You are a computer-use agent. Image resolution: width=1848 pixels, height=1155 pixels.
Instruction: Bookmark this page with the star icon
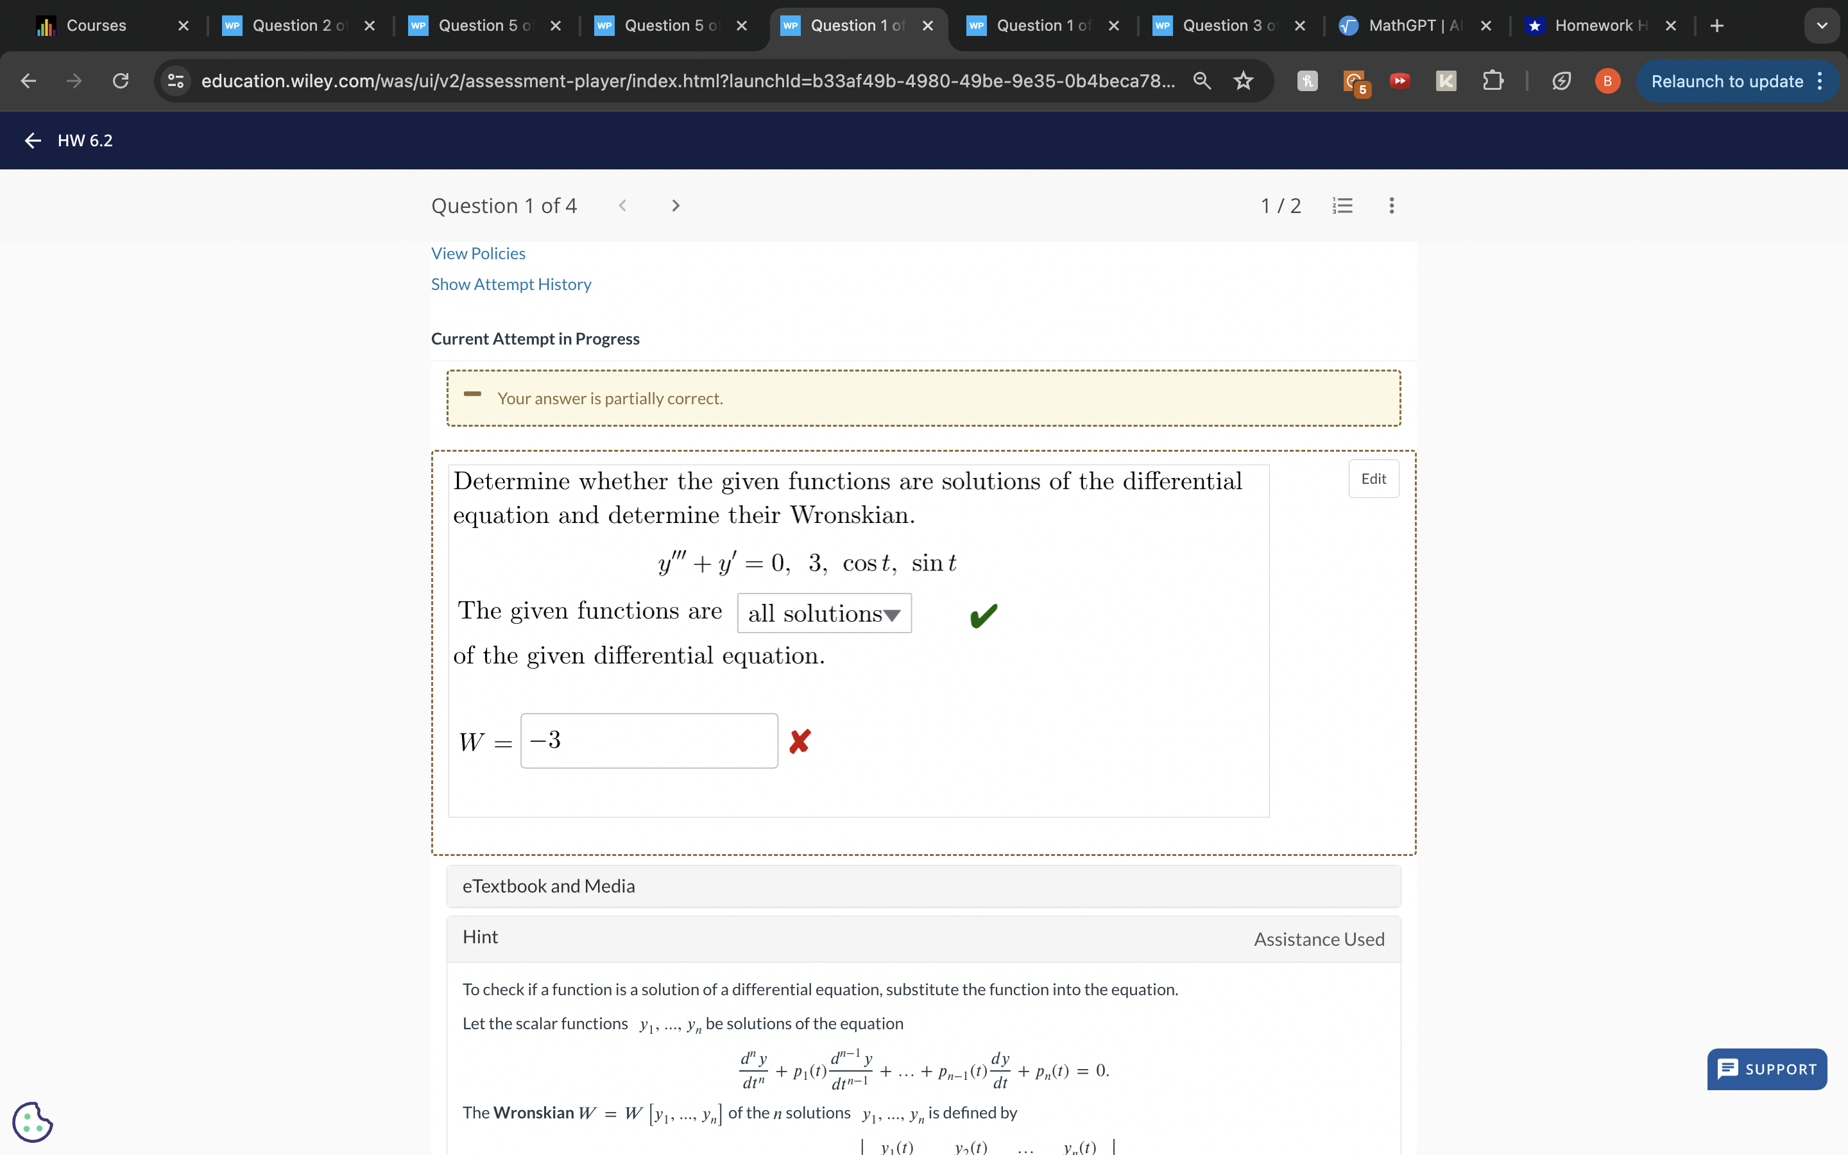(x=1242, y=81)
